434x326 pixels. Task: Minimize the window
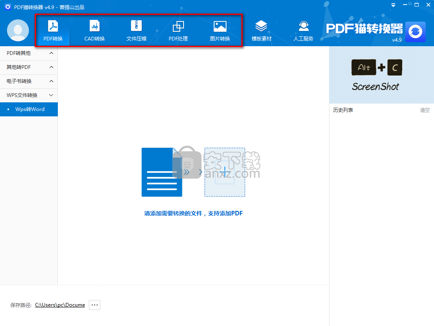(405, 5)
